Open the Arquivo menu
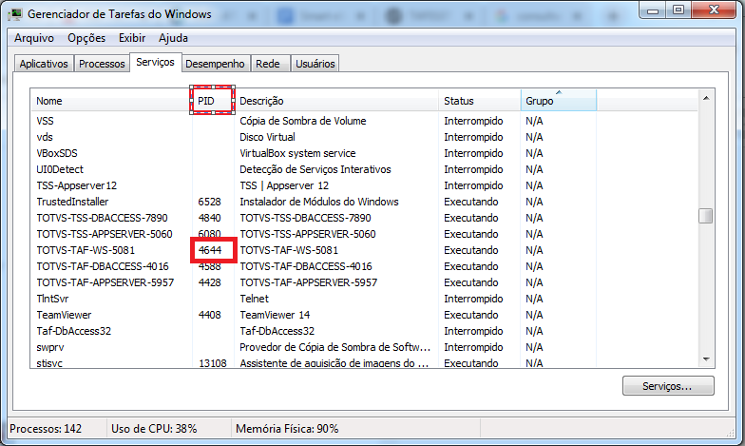Screen dimensions: 745x446 pos(34,38)
